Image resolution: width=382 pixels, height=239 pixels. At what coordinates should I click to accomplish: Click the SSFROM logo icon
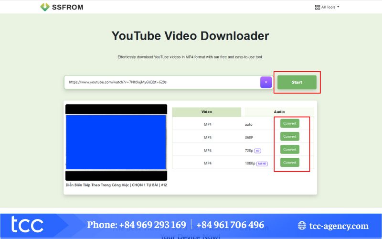[45, 7]
